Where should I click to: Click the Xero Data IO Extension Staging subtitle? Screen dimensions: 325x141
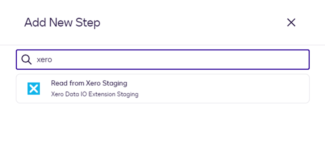pos(94,94)
